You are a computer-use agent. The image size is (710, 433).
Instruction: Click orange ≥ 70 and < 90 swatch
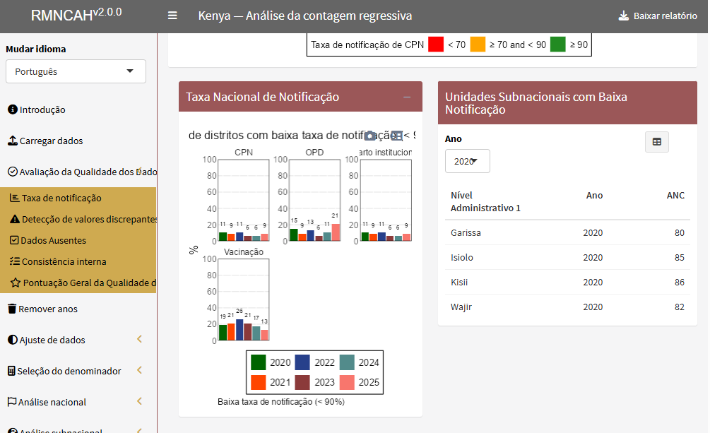click(x=478, y=45)
